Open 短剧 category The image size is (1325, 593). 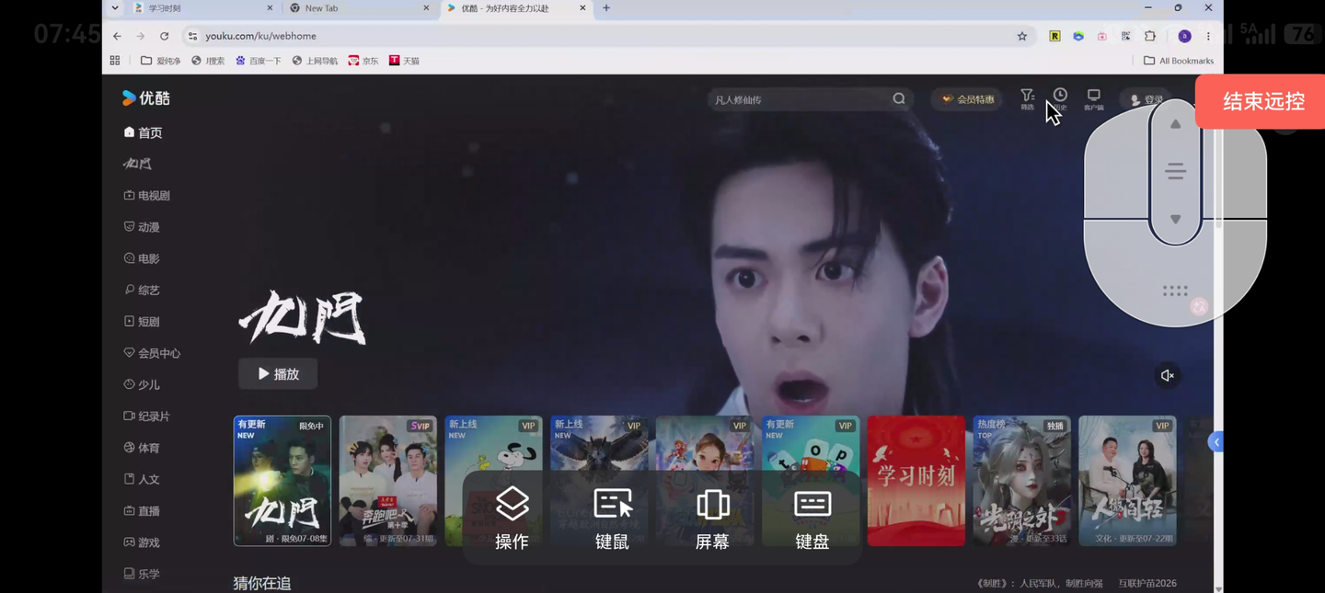click(142, 322)
